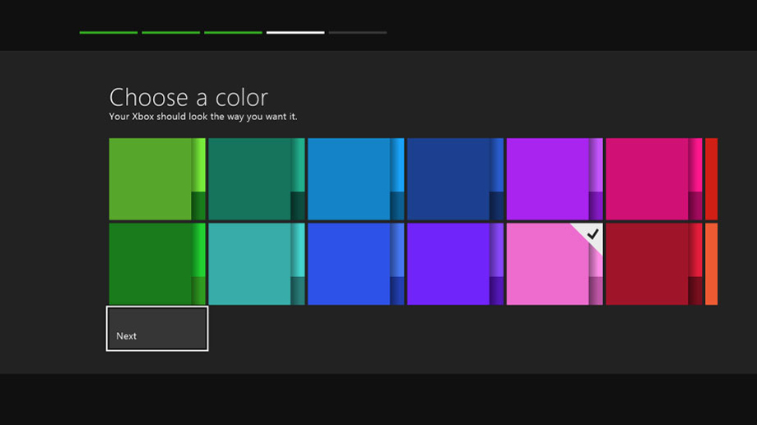Select the royal blue tile in bottom row

tap(355, 264)
